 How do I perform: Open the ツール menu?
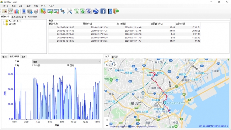(x=43, y=6)
